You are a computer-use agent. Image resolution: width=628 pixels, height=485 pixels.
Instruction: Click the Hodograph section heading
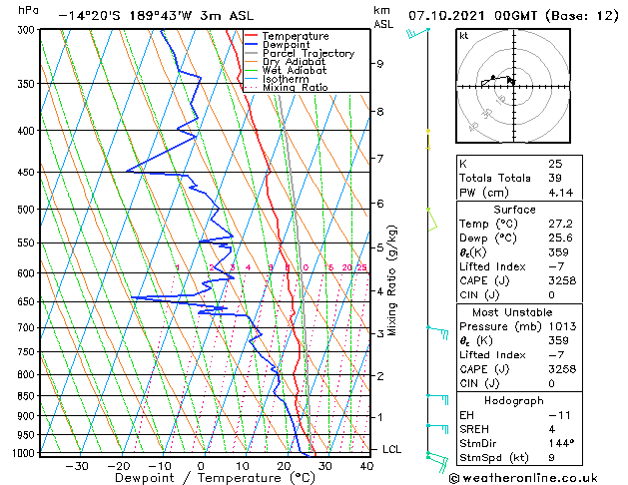click(514, 400)
